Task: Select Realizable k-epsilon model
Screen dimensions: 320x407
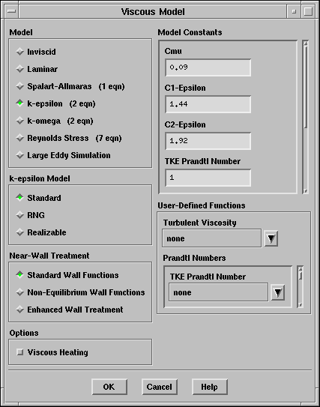Action: coord(41,232)
